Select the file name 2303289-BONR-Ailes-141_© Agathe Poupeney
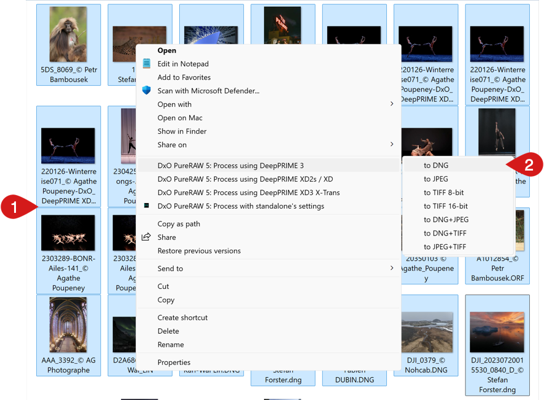544x400 pixels. click(x=68, y=273)
